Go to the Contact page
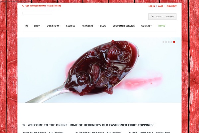199x133 pixels. click(147, 26)
